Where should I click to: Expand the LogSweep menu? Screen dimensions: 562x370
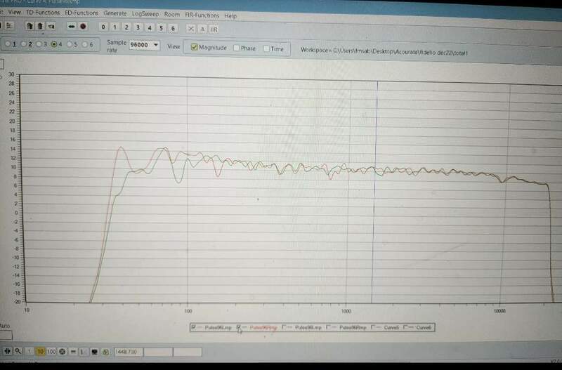click(145, 14)
